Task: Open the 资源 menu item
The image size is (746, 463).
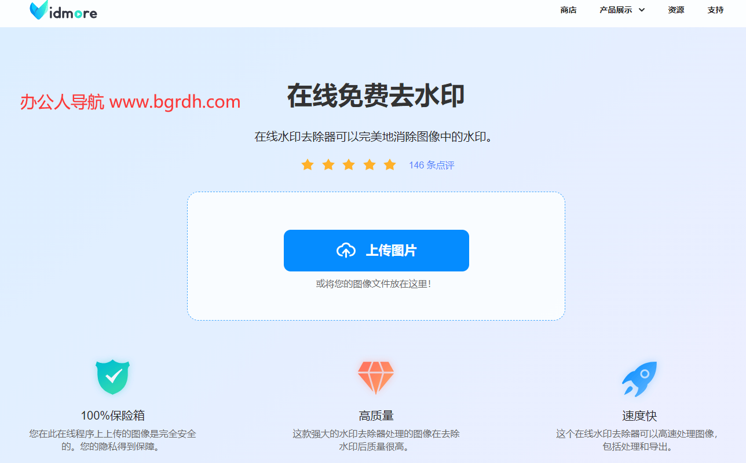Action: coord(676,10)
